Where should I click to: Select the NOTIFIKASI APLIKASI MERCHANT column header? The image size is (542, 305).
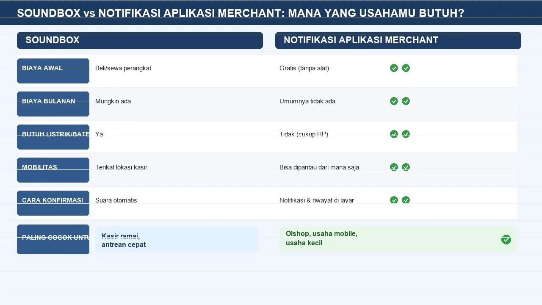(x=398, y=40)
